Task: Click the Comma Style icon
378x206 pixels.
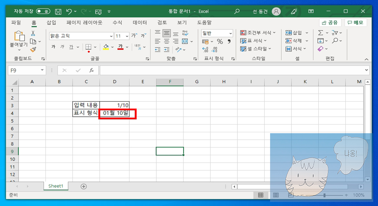Action: click(x=229, y=42)
